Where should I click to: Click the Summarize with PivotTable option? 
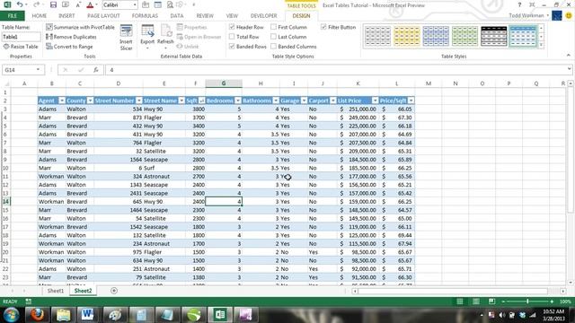coord(80,27)
